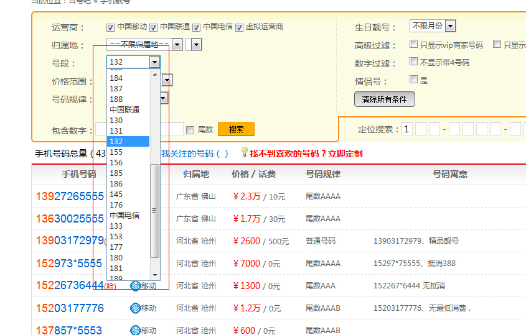Click price ￥2.3万 in first row
The image size is (526, 335).
pyautogui.click(x=247, y=196)
